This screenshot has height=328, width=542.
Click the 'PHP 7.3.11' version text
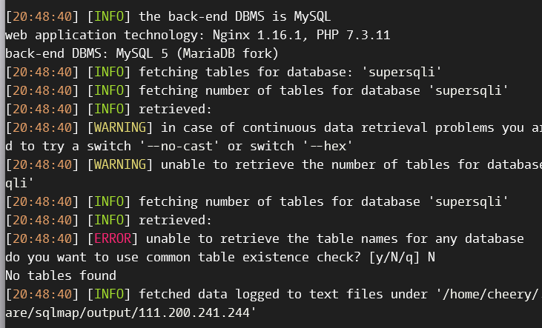point(353,35)
